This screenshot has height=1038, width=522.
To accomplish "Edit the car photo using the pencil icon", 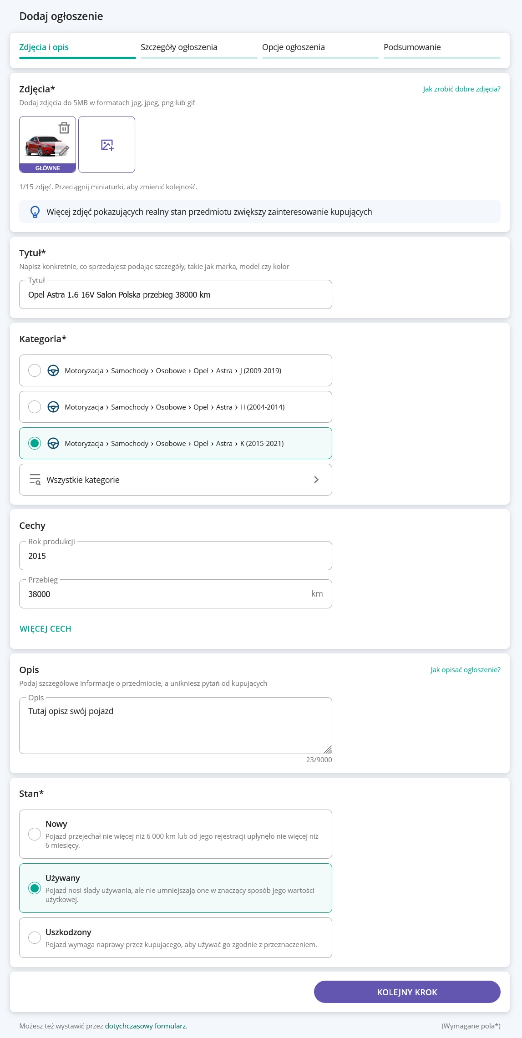I will (64, 150).
